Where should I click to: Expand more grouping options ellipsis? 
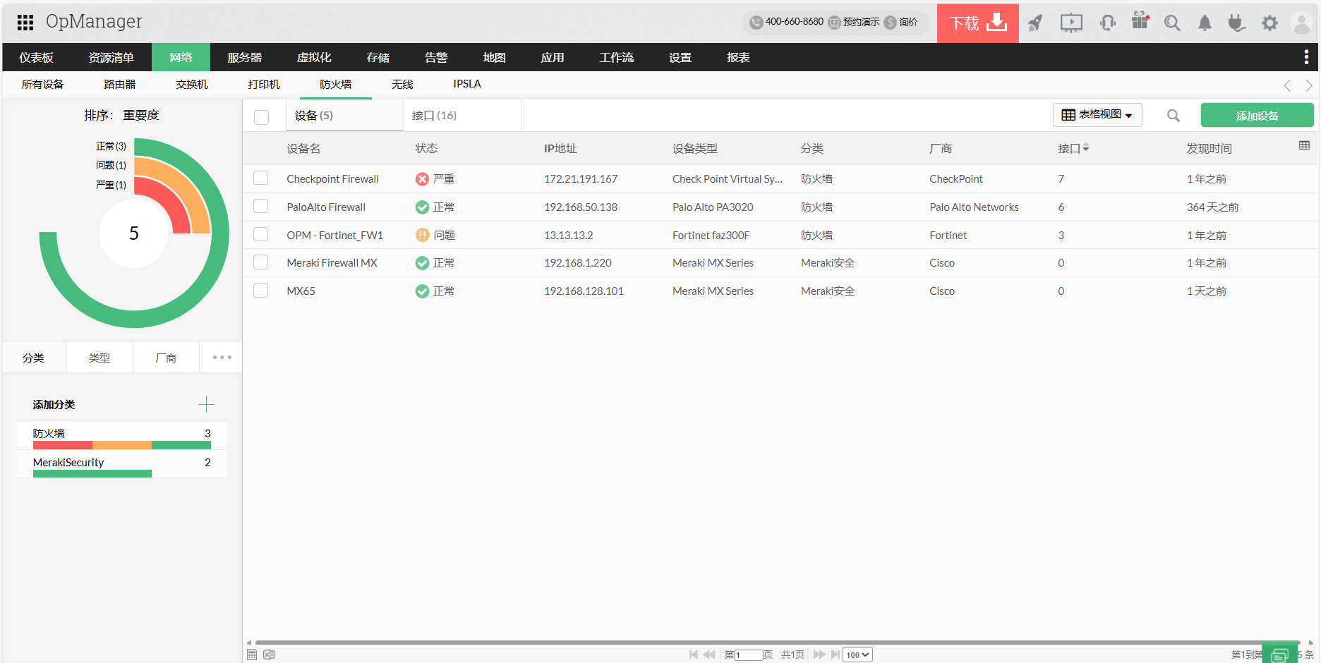click(222, 357)
